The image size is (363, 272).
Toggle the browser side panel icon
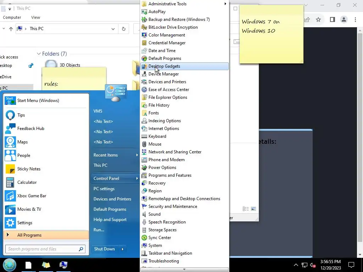coord(333,20)
